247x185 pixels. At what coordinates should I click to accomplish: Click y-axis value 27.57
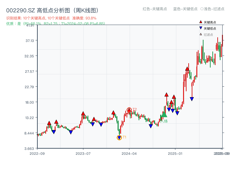(29, 72)
